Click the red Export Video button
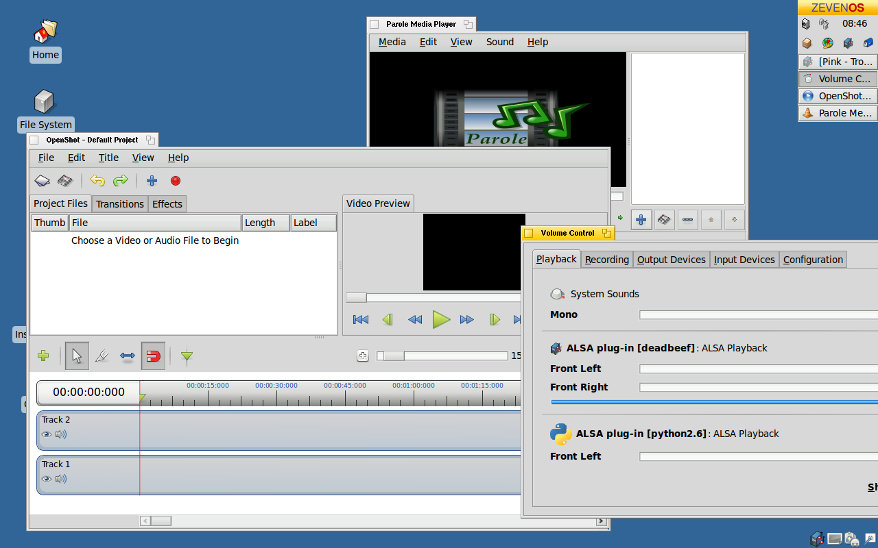 click(x=176, y=181)
